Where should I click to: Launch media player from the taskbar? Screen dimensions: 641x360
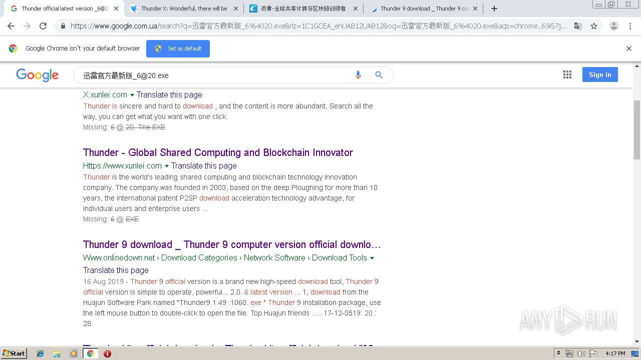[x=74, y=353]
